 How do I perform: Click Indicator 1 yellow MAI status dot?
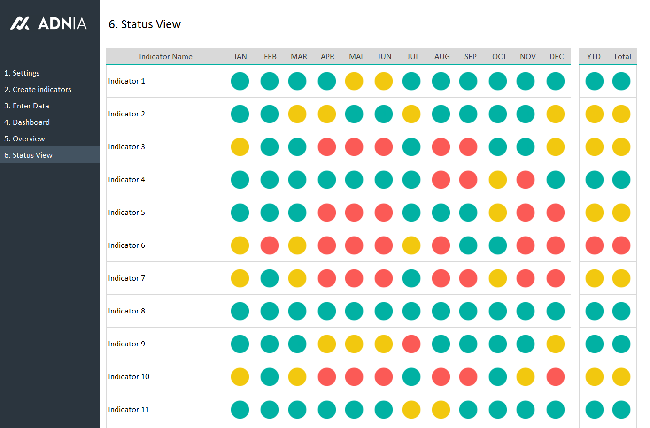(x=354, y=81)
